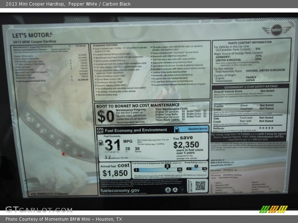Click the Gasoline Vehicle label
Viewport: 298px width, 223px height.
[x=198, y=129]
